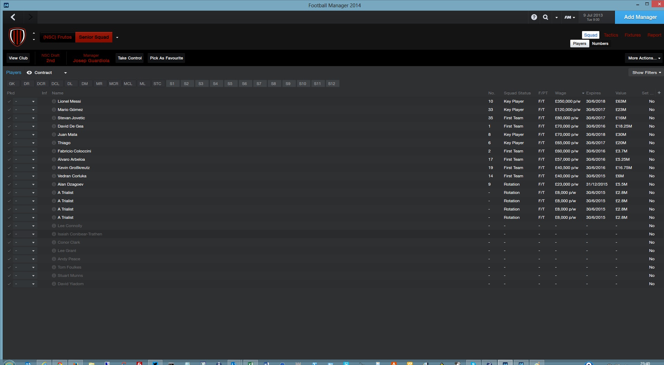
Task: Select the Players sub-tab
Action: (579, 44)
